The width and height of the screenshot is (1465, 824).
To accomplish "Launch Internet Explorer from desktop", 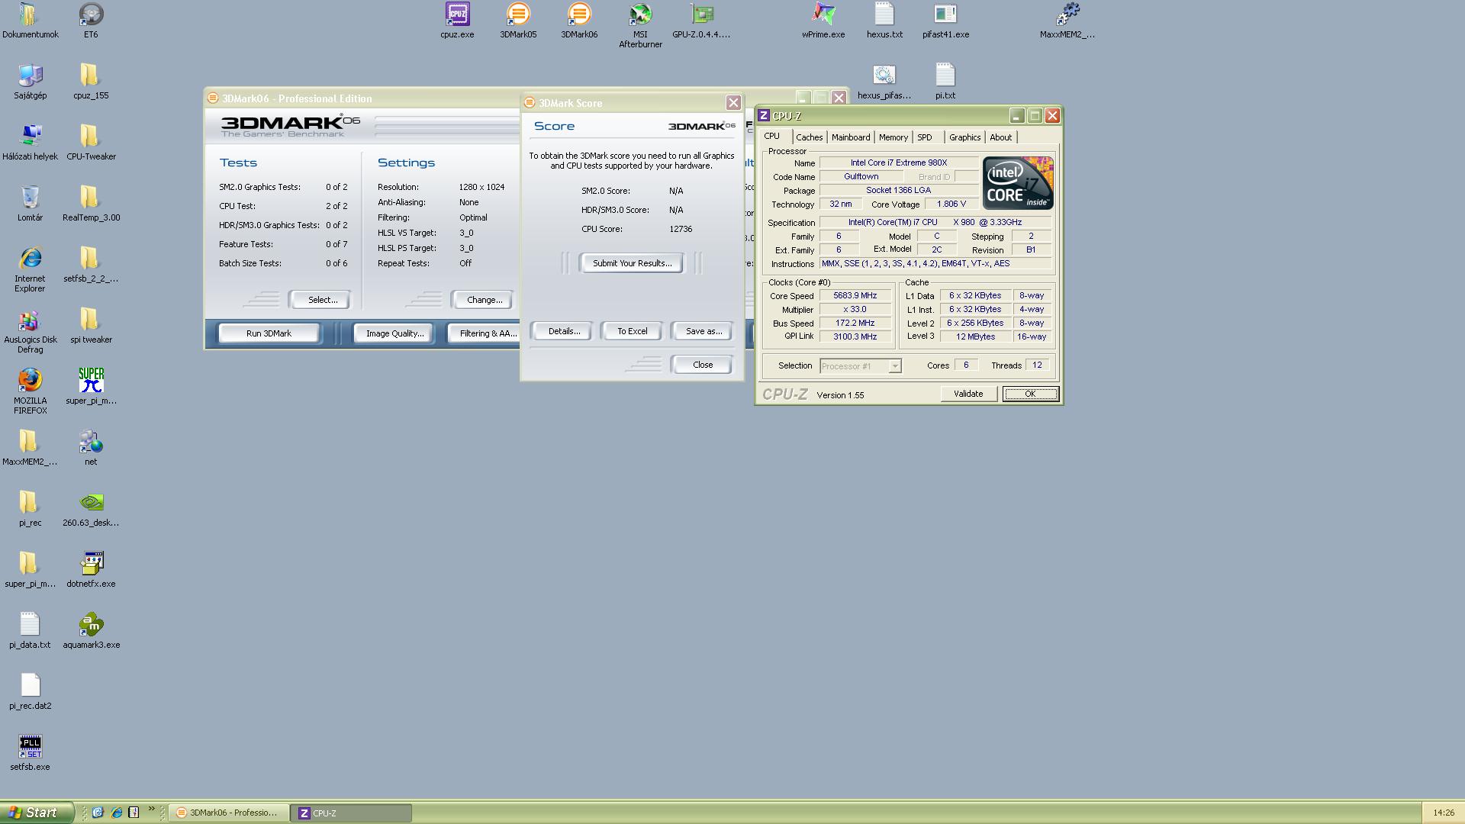I will (30, 269).
